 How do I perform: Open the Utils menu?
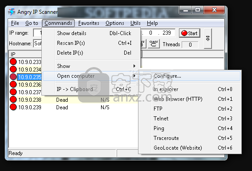135,23
